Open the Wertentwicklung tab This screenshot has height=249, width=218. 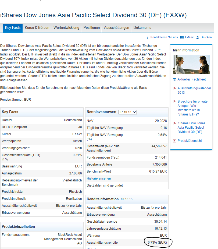[x=66, y=28]
